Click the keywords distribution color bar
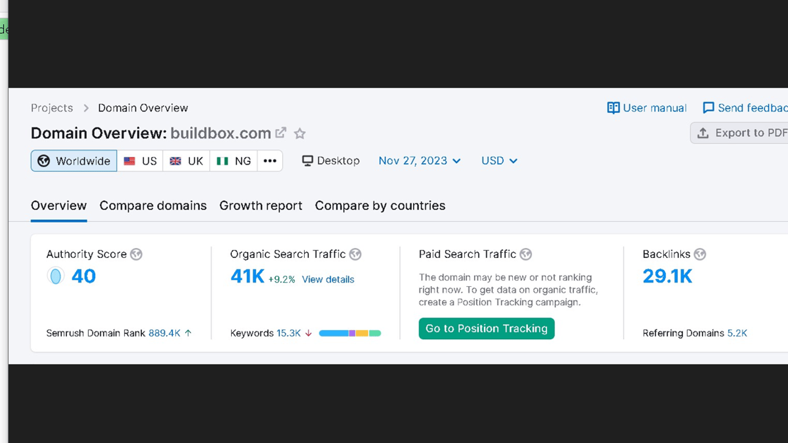This screenshot has width=788, height=443. pyautogui.click(x=350, y=333)
